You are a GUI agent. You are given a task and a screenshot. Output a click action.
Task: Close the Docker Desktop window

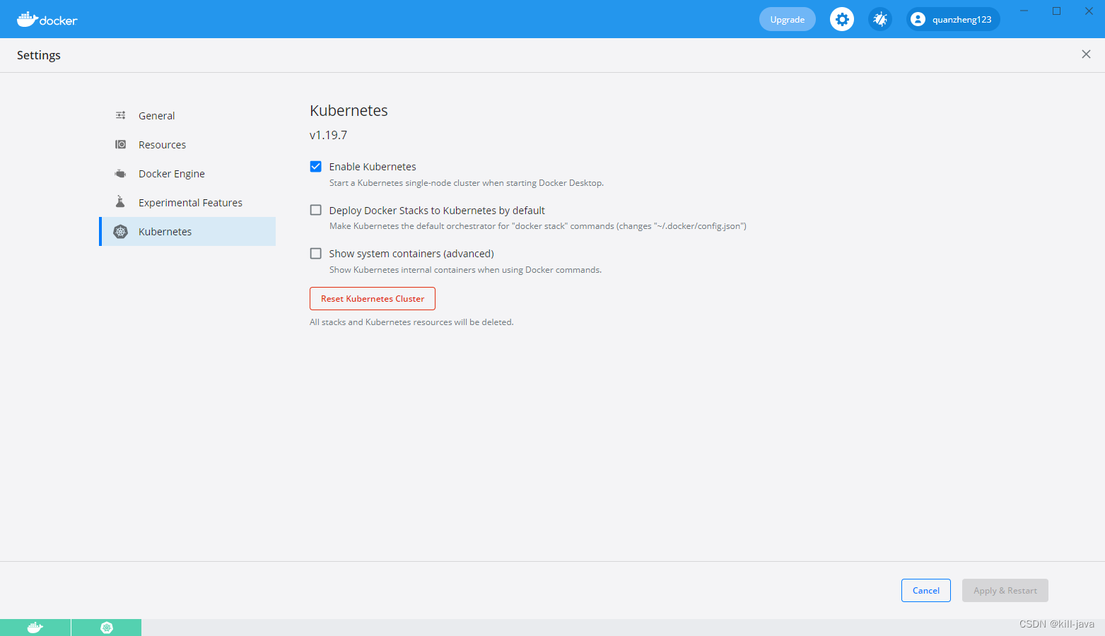coord(1089,11)
